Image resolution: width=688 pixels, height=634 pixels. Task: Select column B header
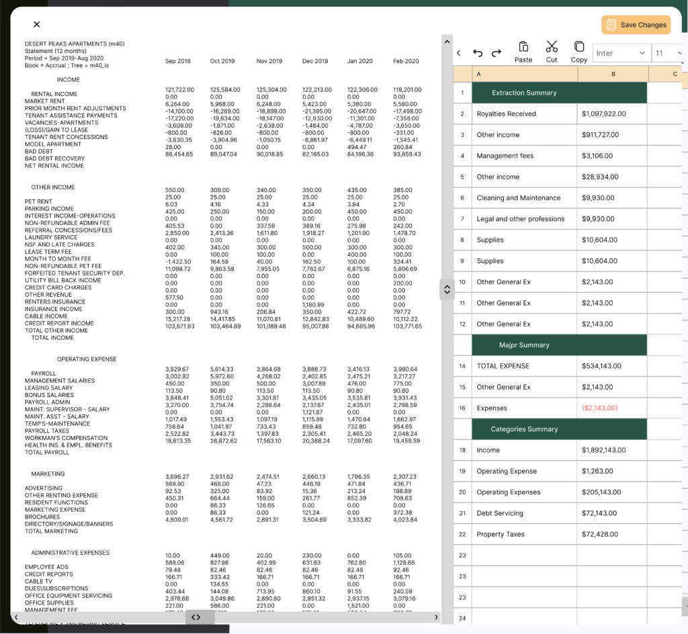click(613, 74)
